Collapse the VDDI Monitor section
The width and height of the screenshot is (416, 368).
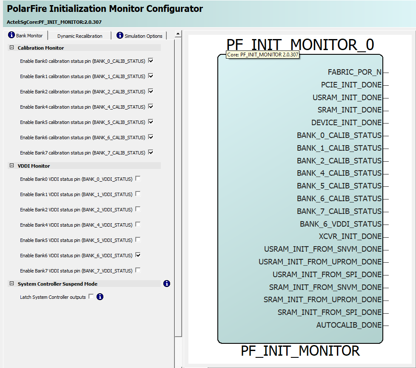12,166
